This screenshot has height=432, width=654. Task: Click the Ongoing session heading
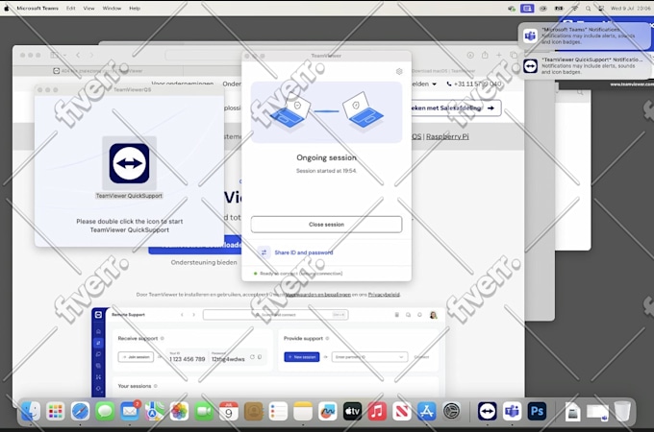(327, 157)
